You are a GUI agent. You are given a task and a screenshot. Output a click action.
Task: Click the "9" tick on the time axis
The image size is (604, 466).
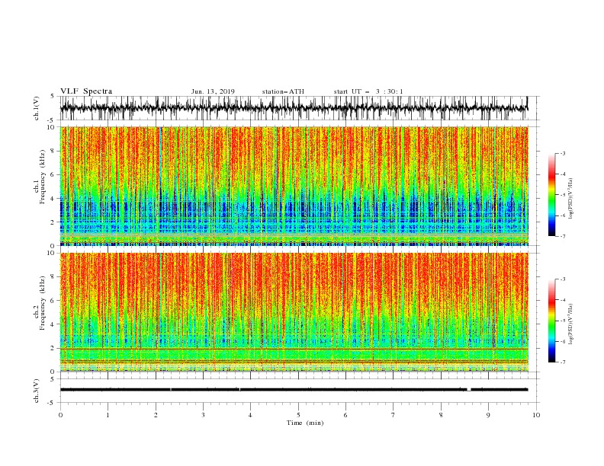[x=488, y=415]
